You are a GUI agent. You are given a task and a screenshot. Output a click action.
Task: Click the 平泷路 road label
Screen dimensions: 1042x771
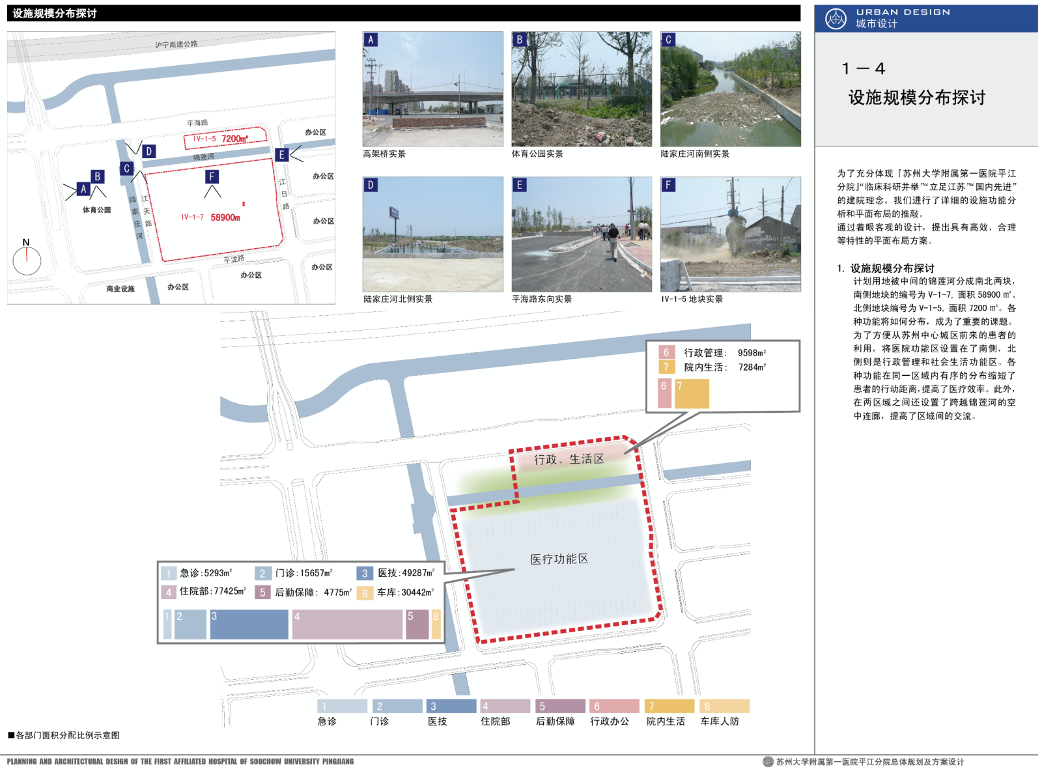(x=234, y=259)
